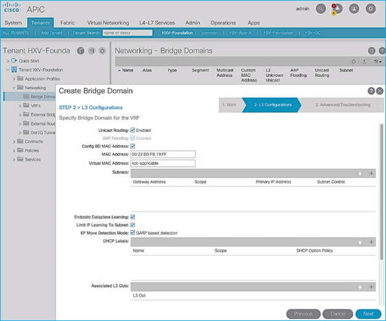386x321 pixels.
Task: Download the Bridge Domains table data
Action: tap(364, 62)
